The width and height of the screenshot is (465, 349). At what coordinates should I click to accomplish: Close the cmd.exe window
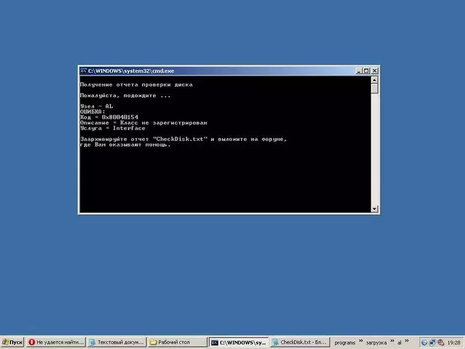374,71
